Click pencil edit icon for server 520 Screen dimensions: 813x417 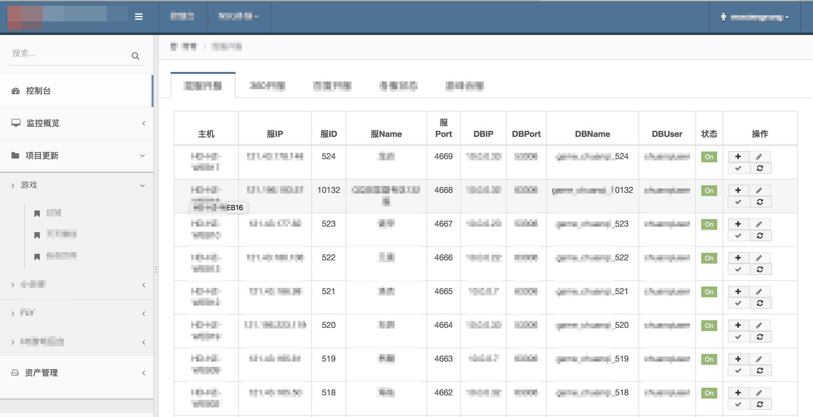coord(760,325)
